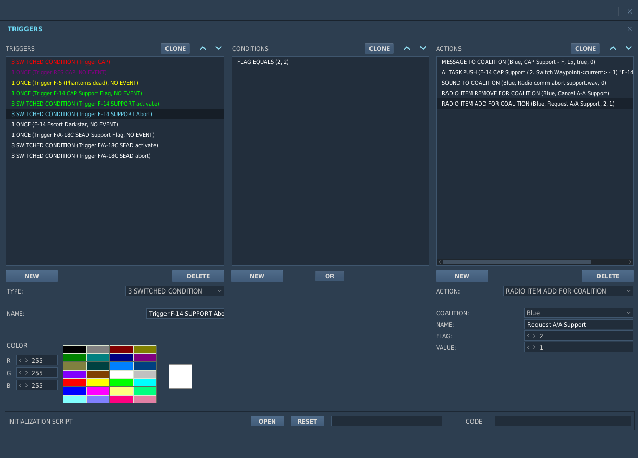Move trigger up with Triggers up arrow
The image size is (638, 458).
click(203, 48)
